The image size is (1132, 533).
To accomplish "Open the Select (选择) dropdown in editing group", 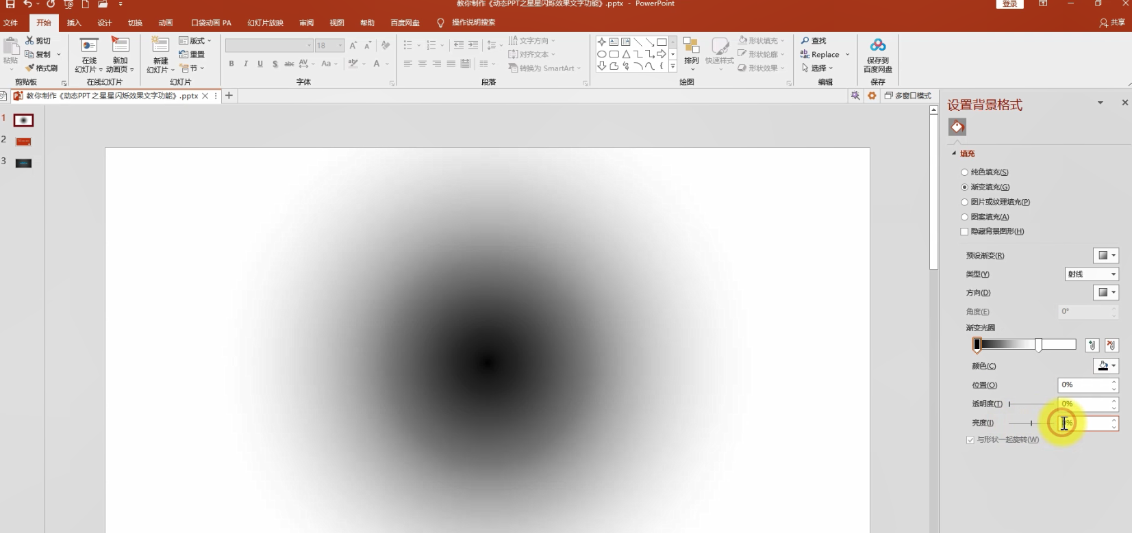I will tap(818, 68).
